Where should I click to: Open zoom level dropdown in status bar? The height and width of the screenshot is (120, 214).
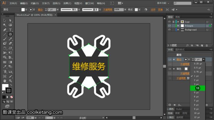click(36, 118)
